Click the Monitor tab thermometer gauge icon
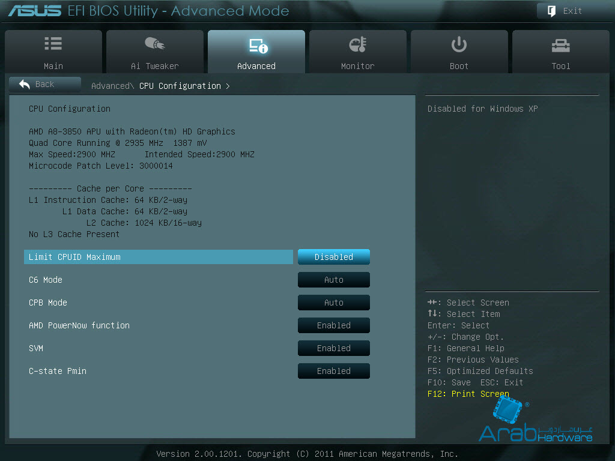Viewport: 615px width, 461px height. point(358,44)
